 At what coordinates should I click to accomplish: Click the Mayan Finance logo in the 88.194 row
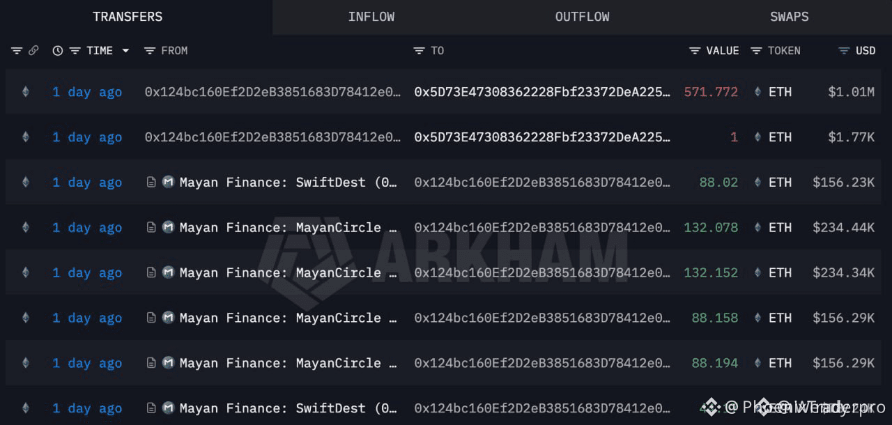[x=168, y=363]
